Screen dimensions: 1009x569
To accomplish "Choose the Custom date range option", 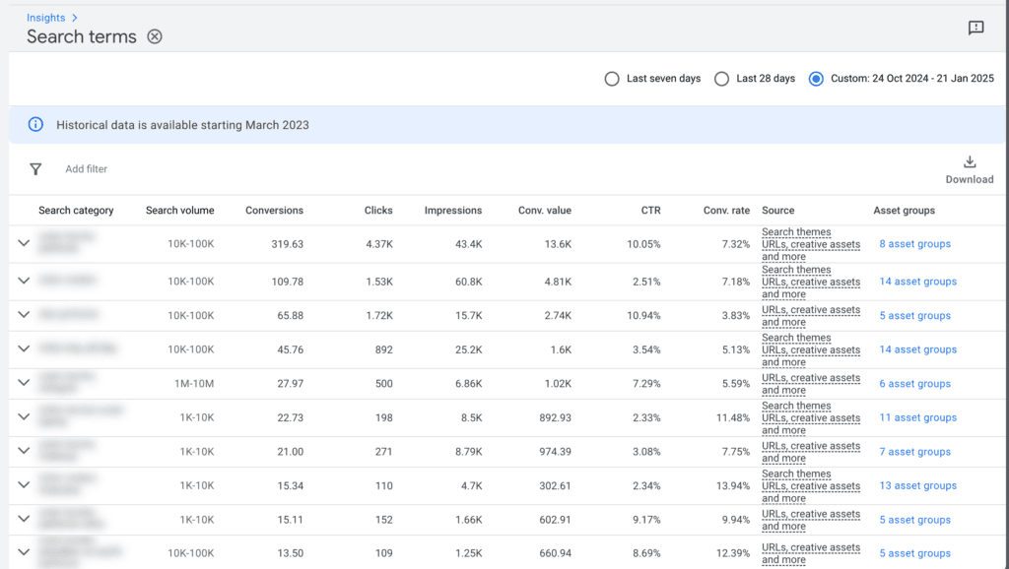I will pyautogui.click(x=816, y=78).
